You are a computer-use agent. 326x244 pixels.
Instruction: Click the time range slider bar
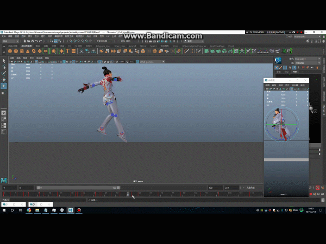(78, 188)
